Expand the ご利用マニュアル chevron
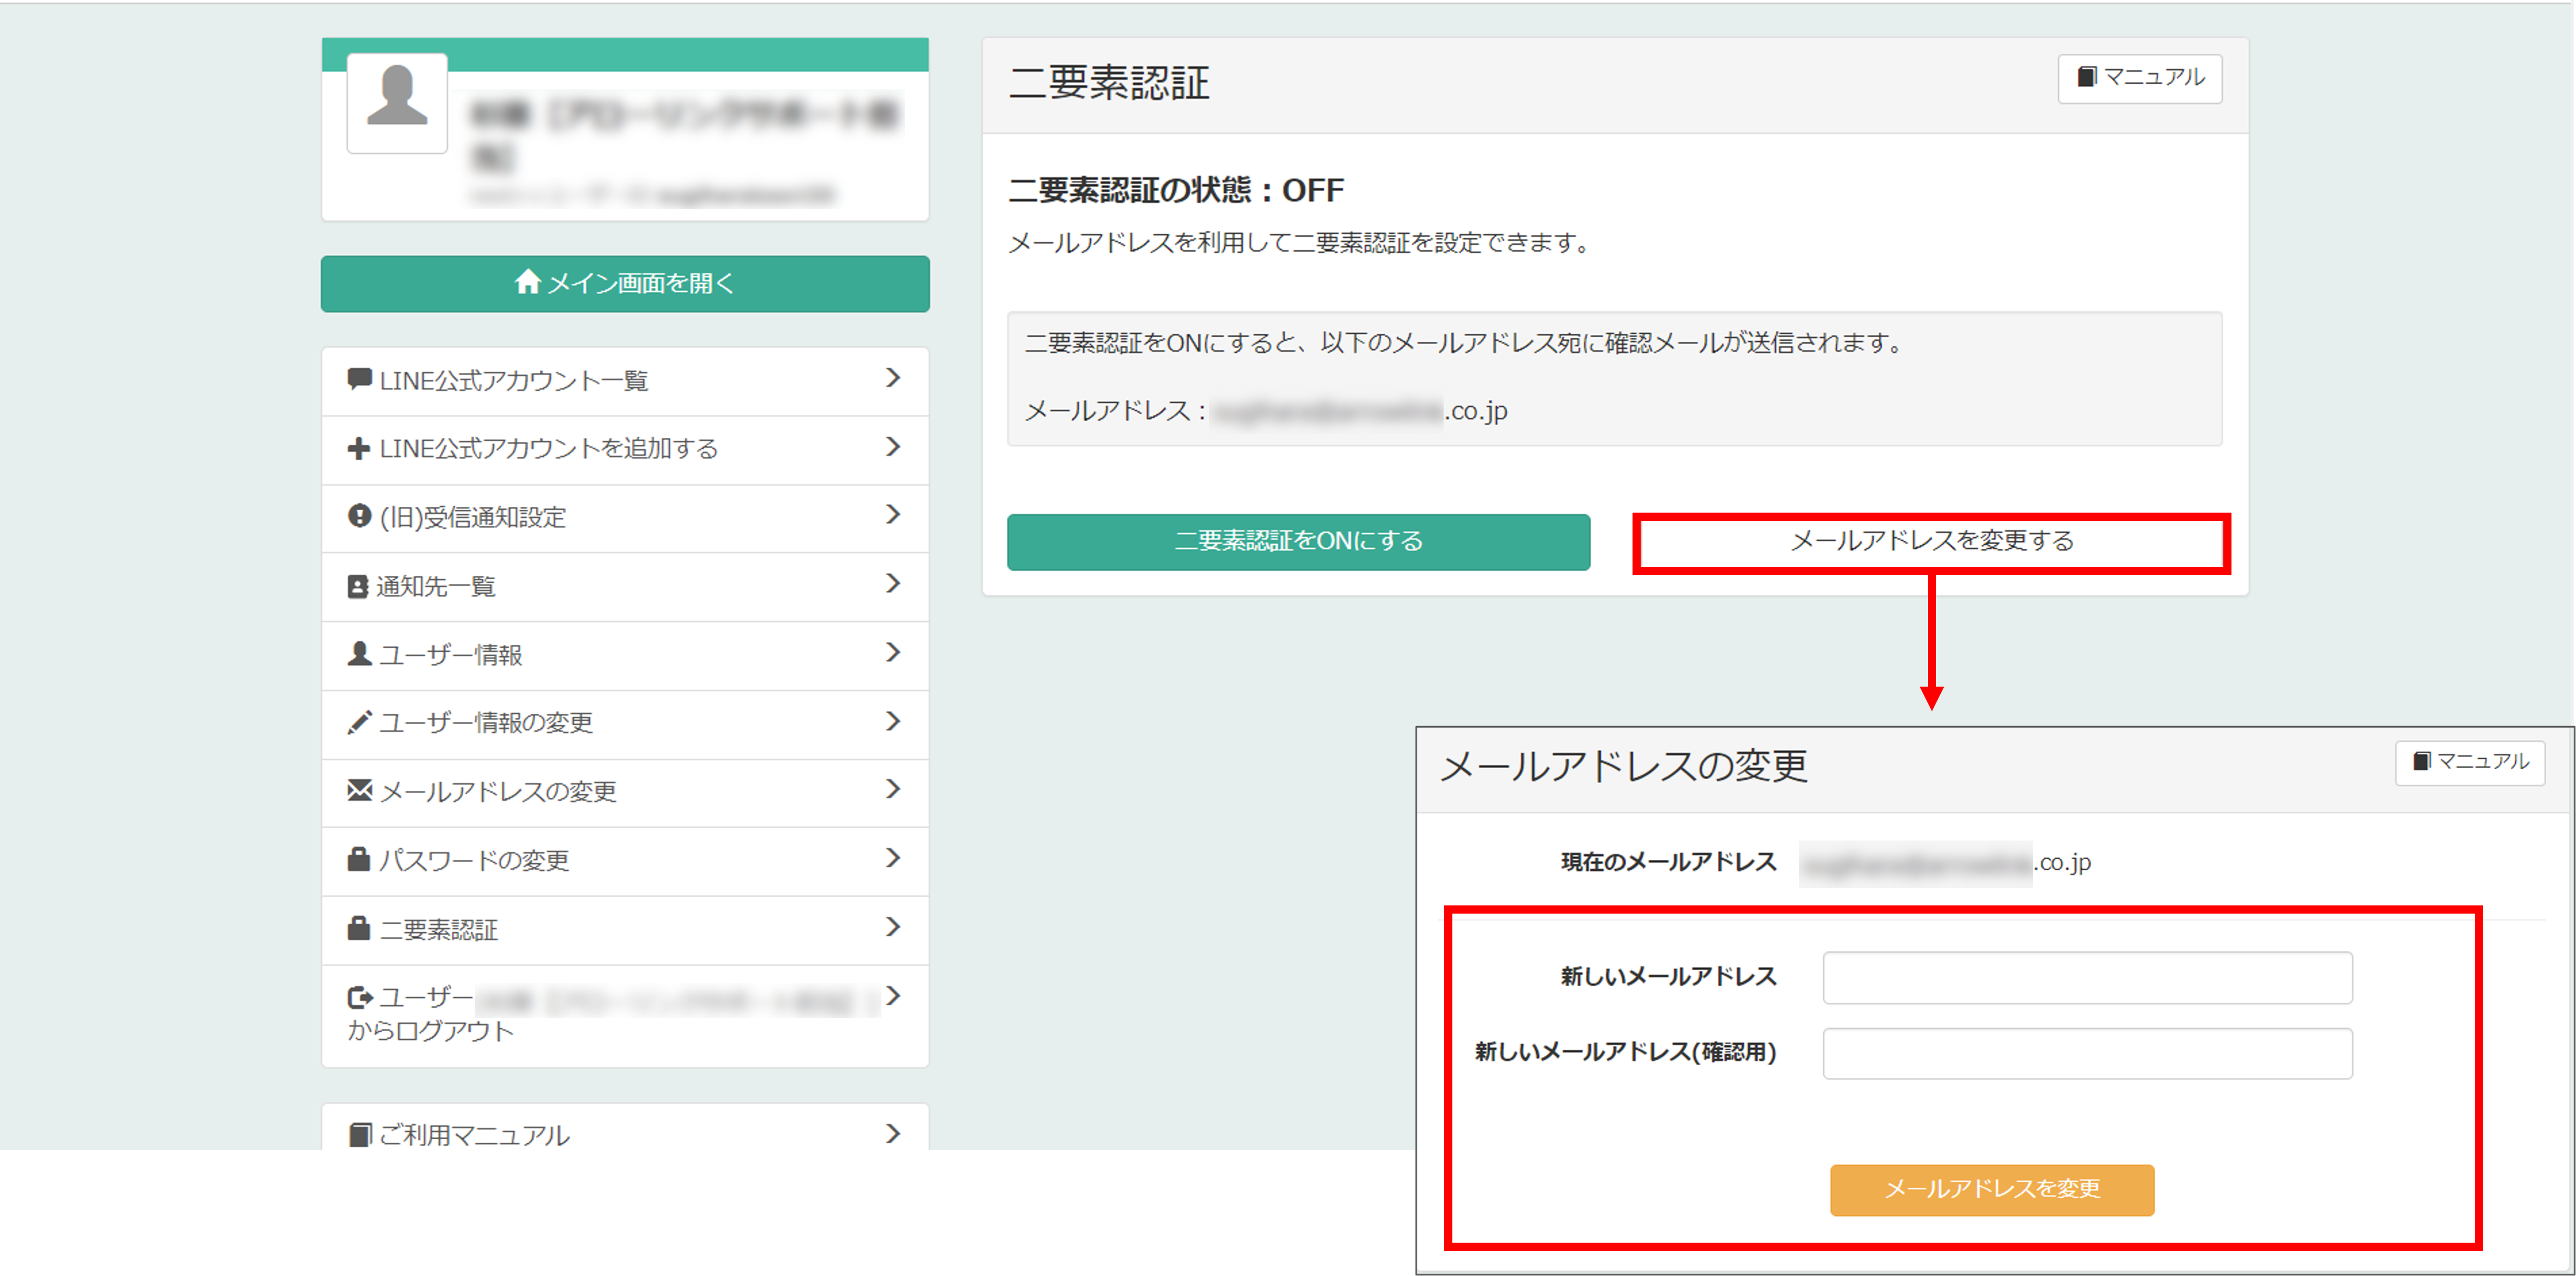The image size is (2576, 1276). tap(893, 1133)
